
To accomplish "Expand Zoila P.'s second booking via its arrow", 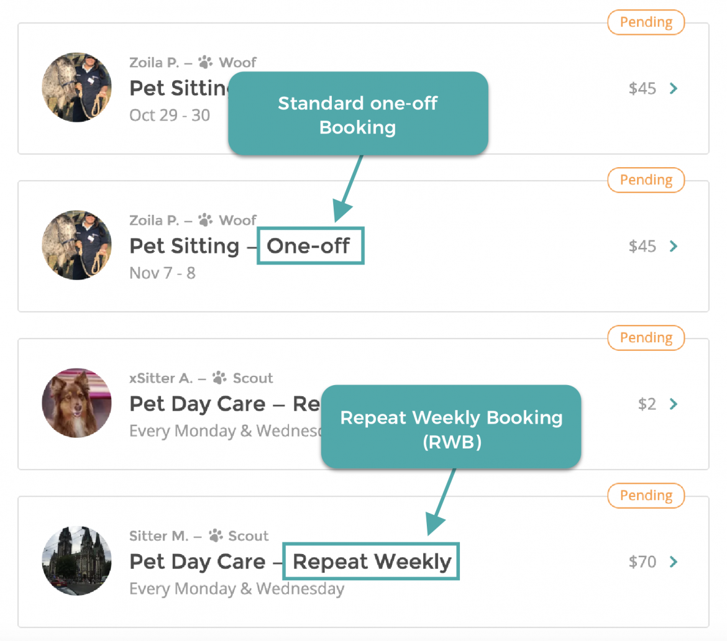I will pyautogui.click(x=674, y=246).
